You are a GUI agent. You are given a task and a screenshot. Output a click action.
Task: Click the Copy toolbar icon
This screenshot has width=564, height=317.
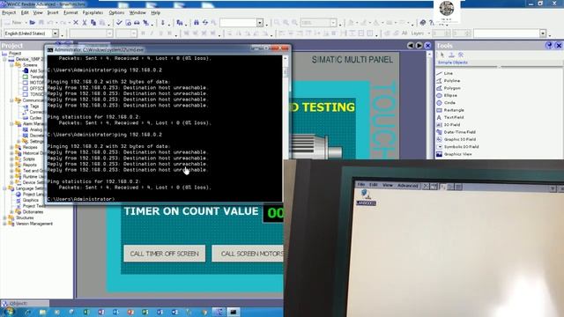click(x=93, y=23)
